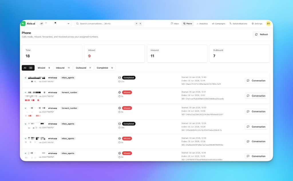Expand the AT workspace selector dropdown
This screenshot has width=293, height=181.
click(x=55, y=23)
